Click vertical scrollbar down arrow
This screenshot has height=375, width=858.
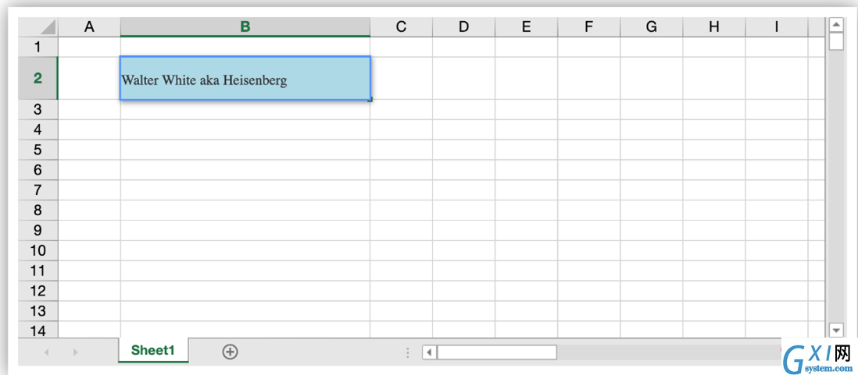coord(836,330)
